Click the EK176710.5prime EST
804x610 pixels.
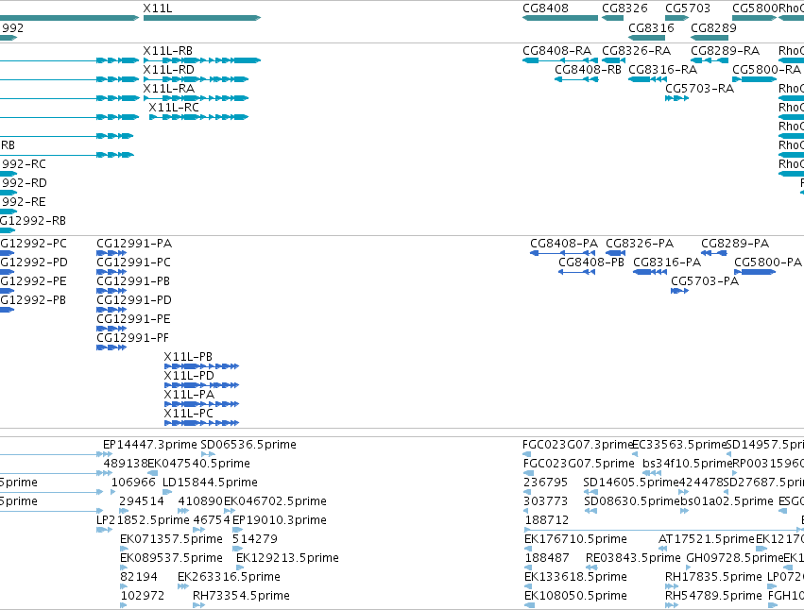tap(528, 549)
